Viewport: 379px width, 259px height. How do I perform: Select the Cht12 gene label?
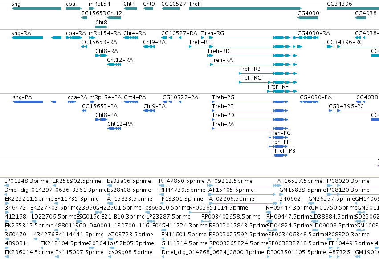pos(114,13)
